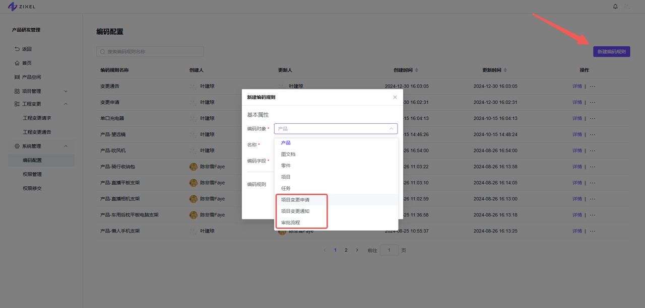The height and width of the screenshot is (308, 645).
Task: Sort by 更新时间 column arrows
Action: pyautogui.click(x=505, y=70)
